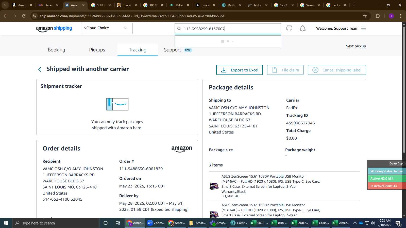
Task: Click recipient phone 314-652-4100 62045
Action: click(x=62, y=199)
